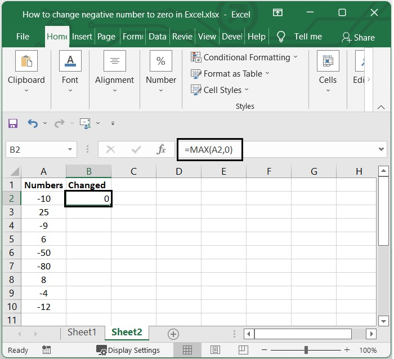The image size is (394, 359).
Task: Switch to Page Break Preview icon
Action: [243, 349]
